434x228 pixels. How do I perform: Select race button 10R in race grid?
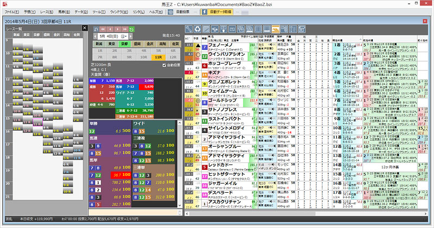[x=144, y=58]
